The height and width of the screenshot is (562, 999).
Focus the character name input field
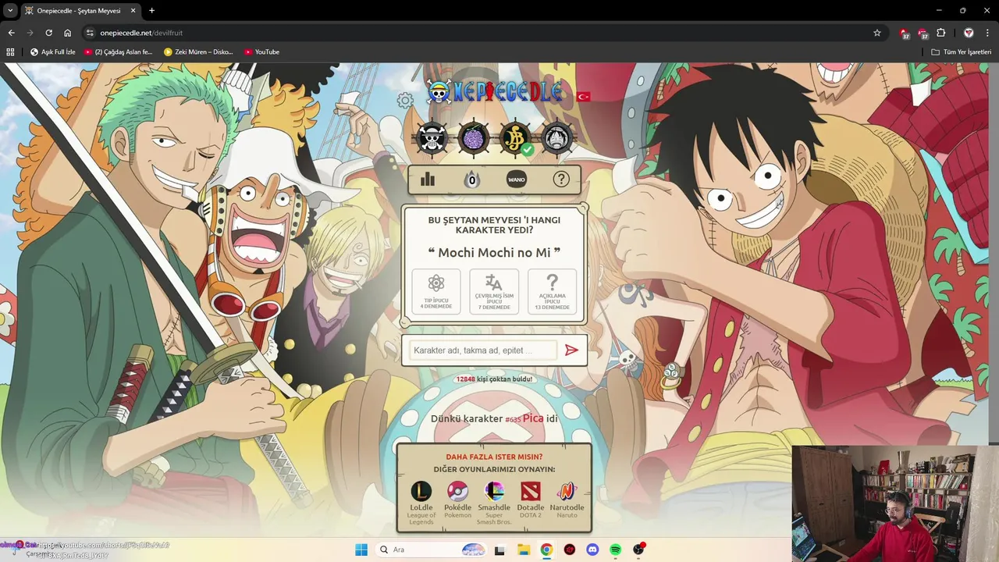click(482, 350)
